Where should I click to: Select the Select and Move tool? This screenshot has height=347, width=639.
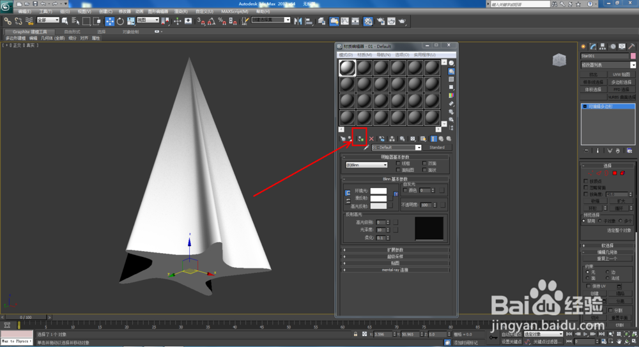[x=110, y=21]
